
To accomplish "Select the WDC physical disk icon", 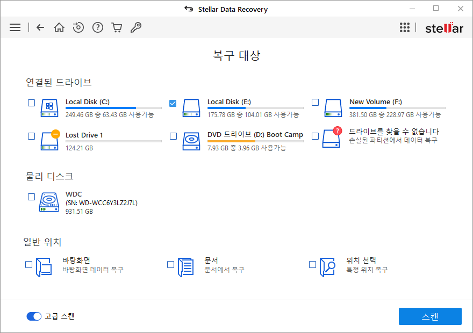I will [x=49, y=202].
